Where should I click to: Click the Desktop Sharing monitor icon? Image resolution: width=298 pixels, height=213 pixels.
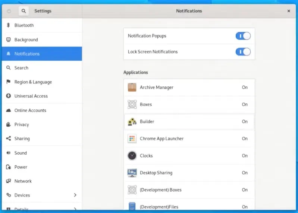[x=132, y=173]
